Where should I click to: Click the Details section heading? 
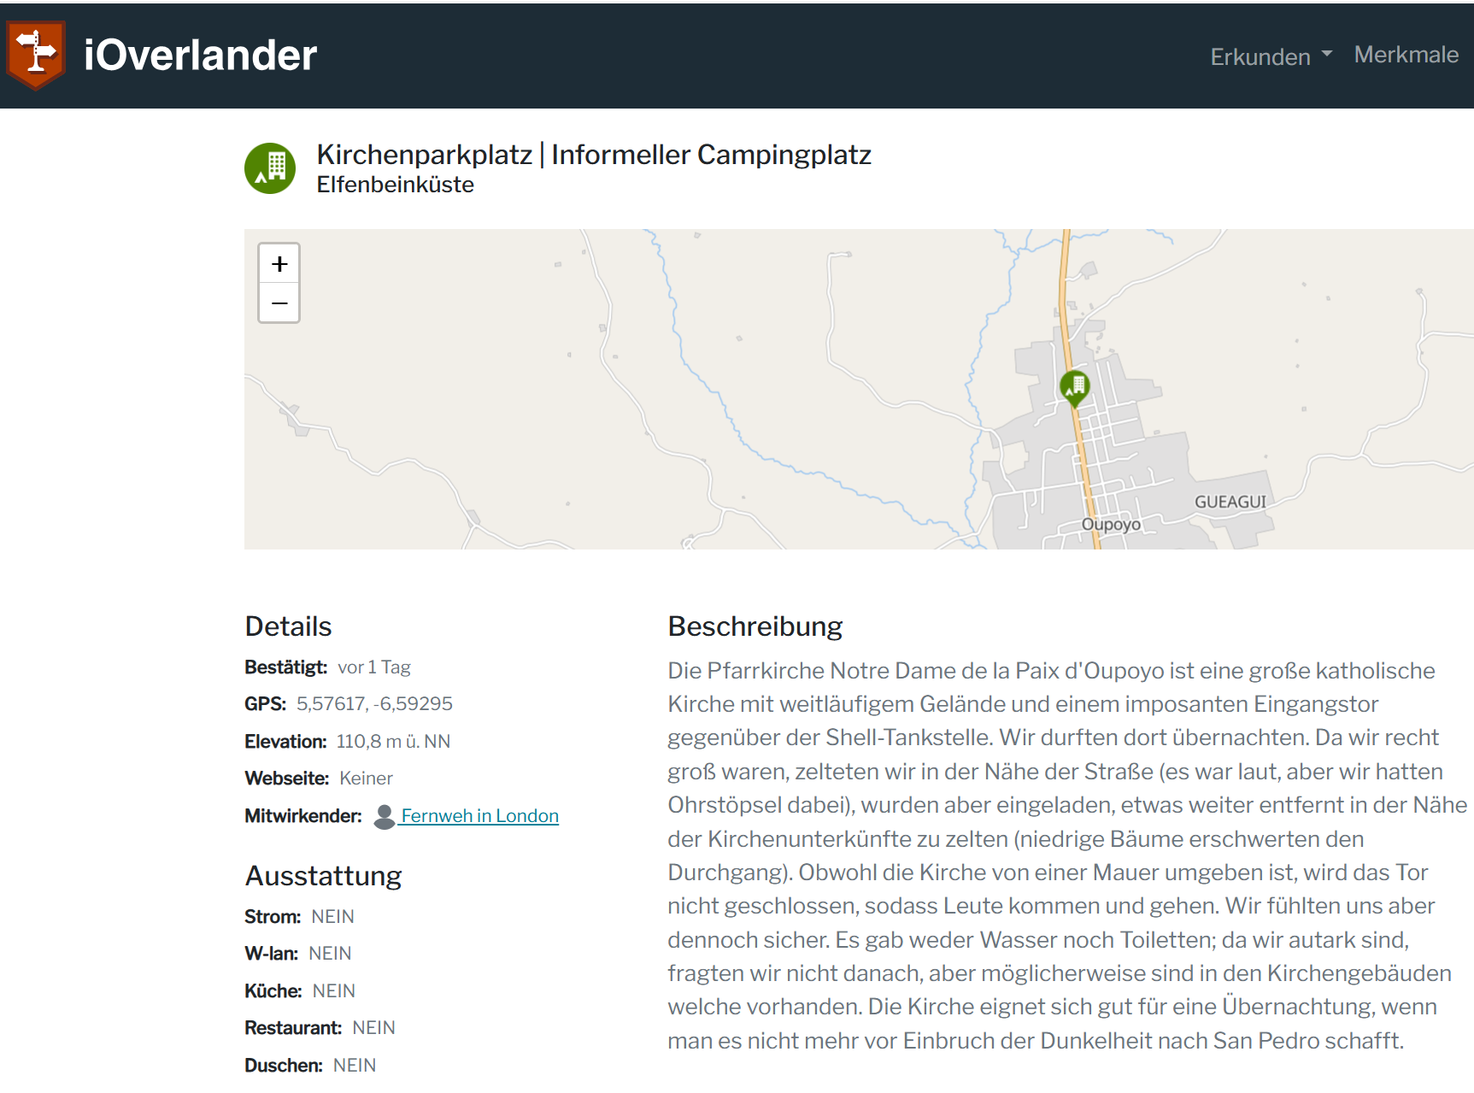[x=288, y=626]
